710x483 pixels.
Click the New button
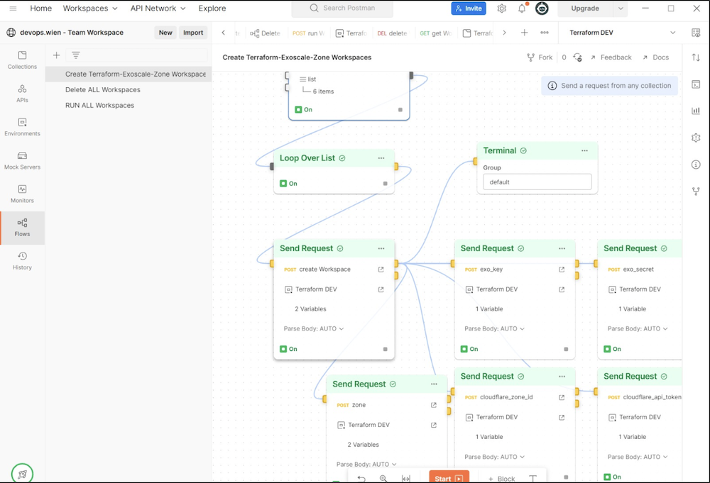pos(165,33)
